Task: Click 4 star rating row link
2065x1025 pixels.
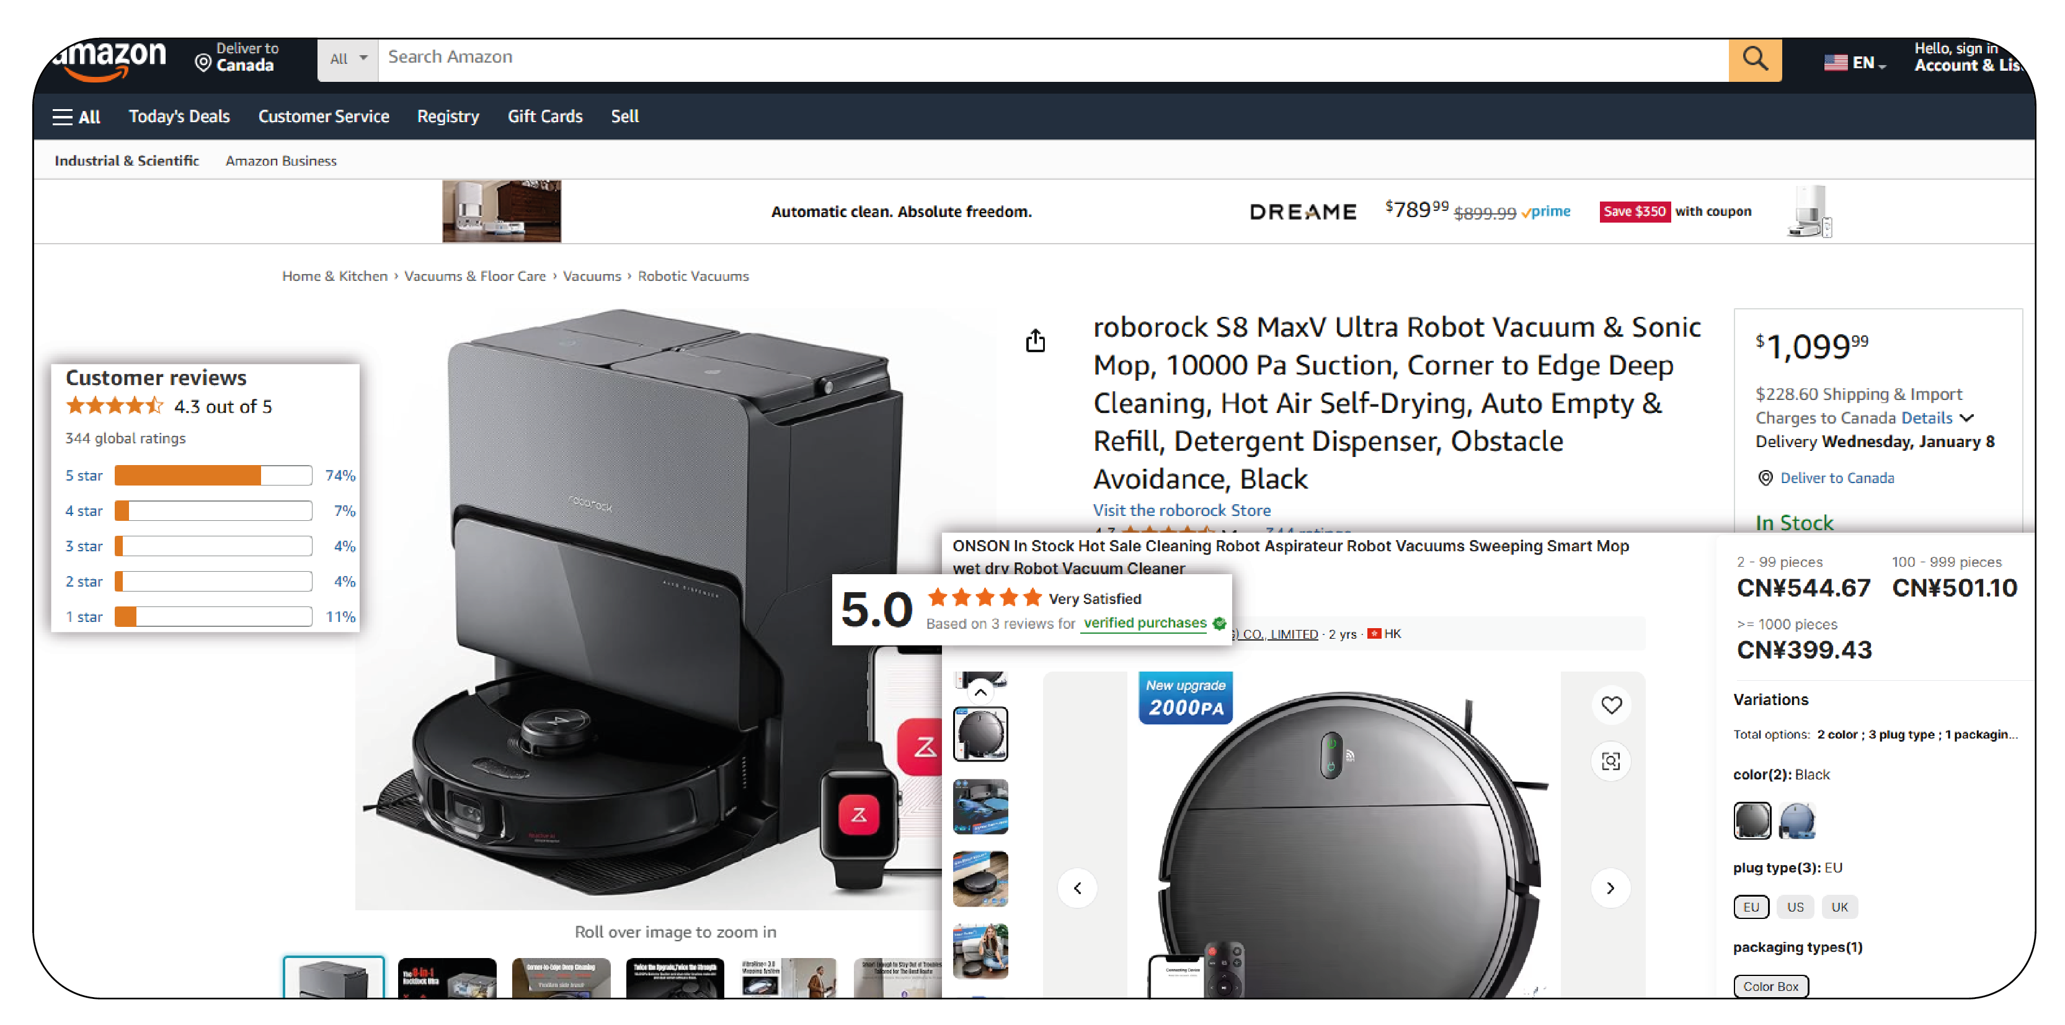Action: (84, 510)
